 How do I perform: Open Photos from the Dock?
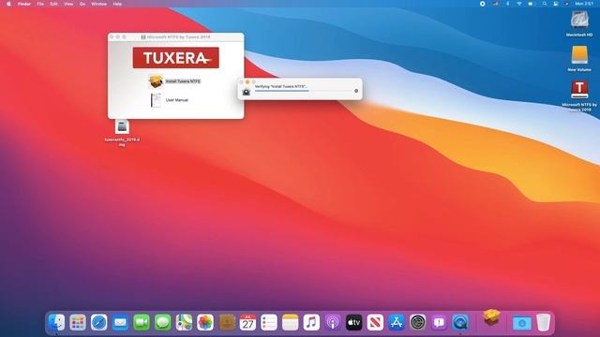click(x=205, y=322)
